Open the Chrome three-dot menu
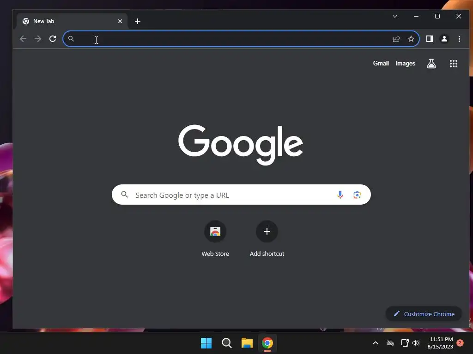473x354 pixels. pyautogui.click(x=459, y=39)
